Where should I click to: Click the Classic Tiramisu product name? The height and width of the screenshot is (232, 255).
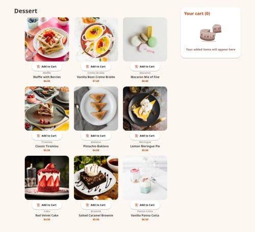tap(47, 146)
